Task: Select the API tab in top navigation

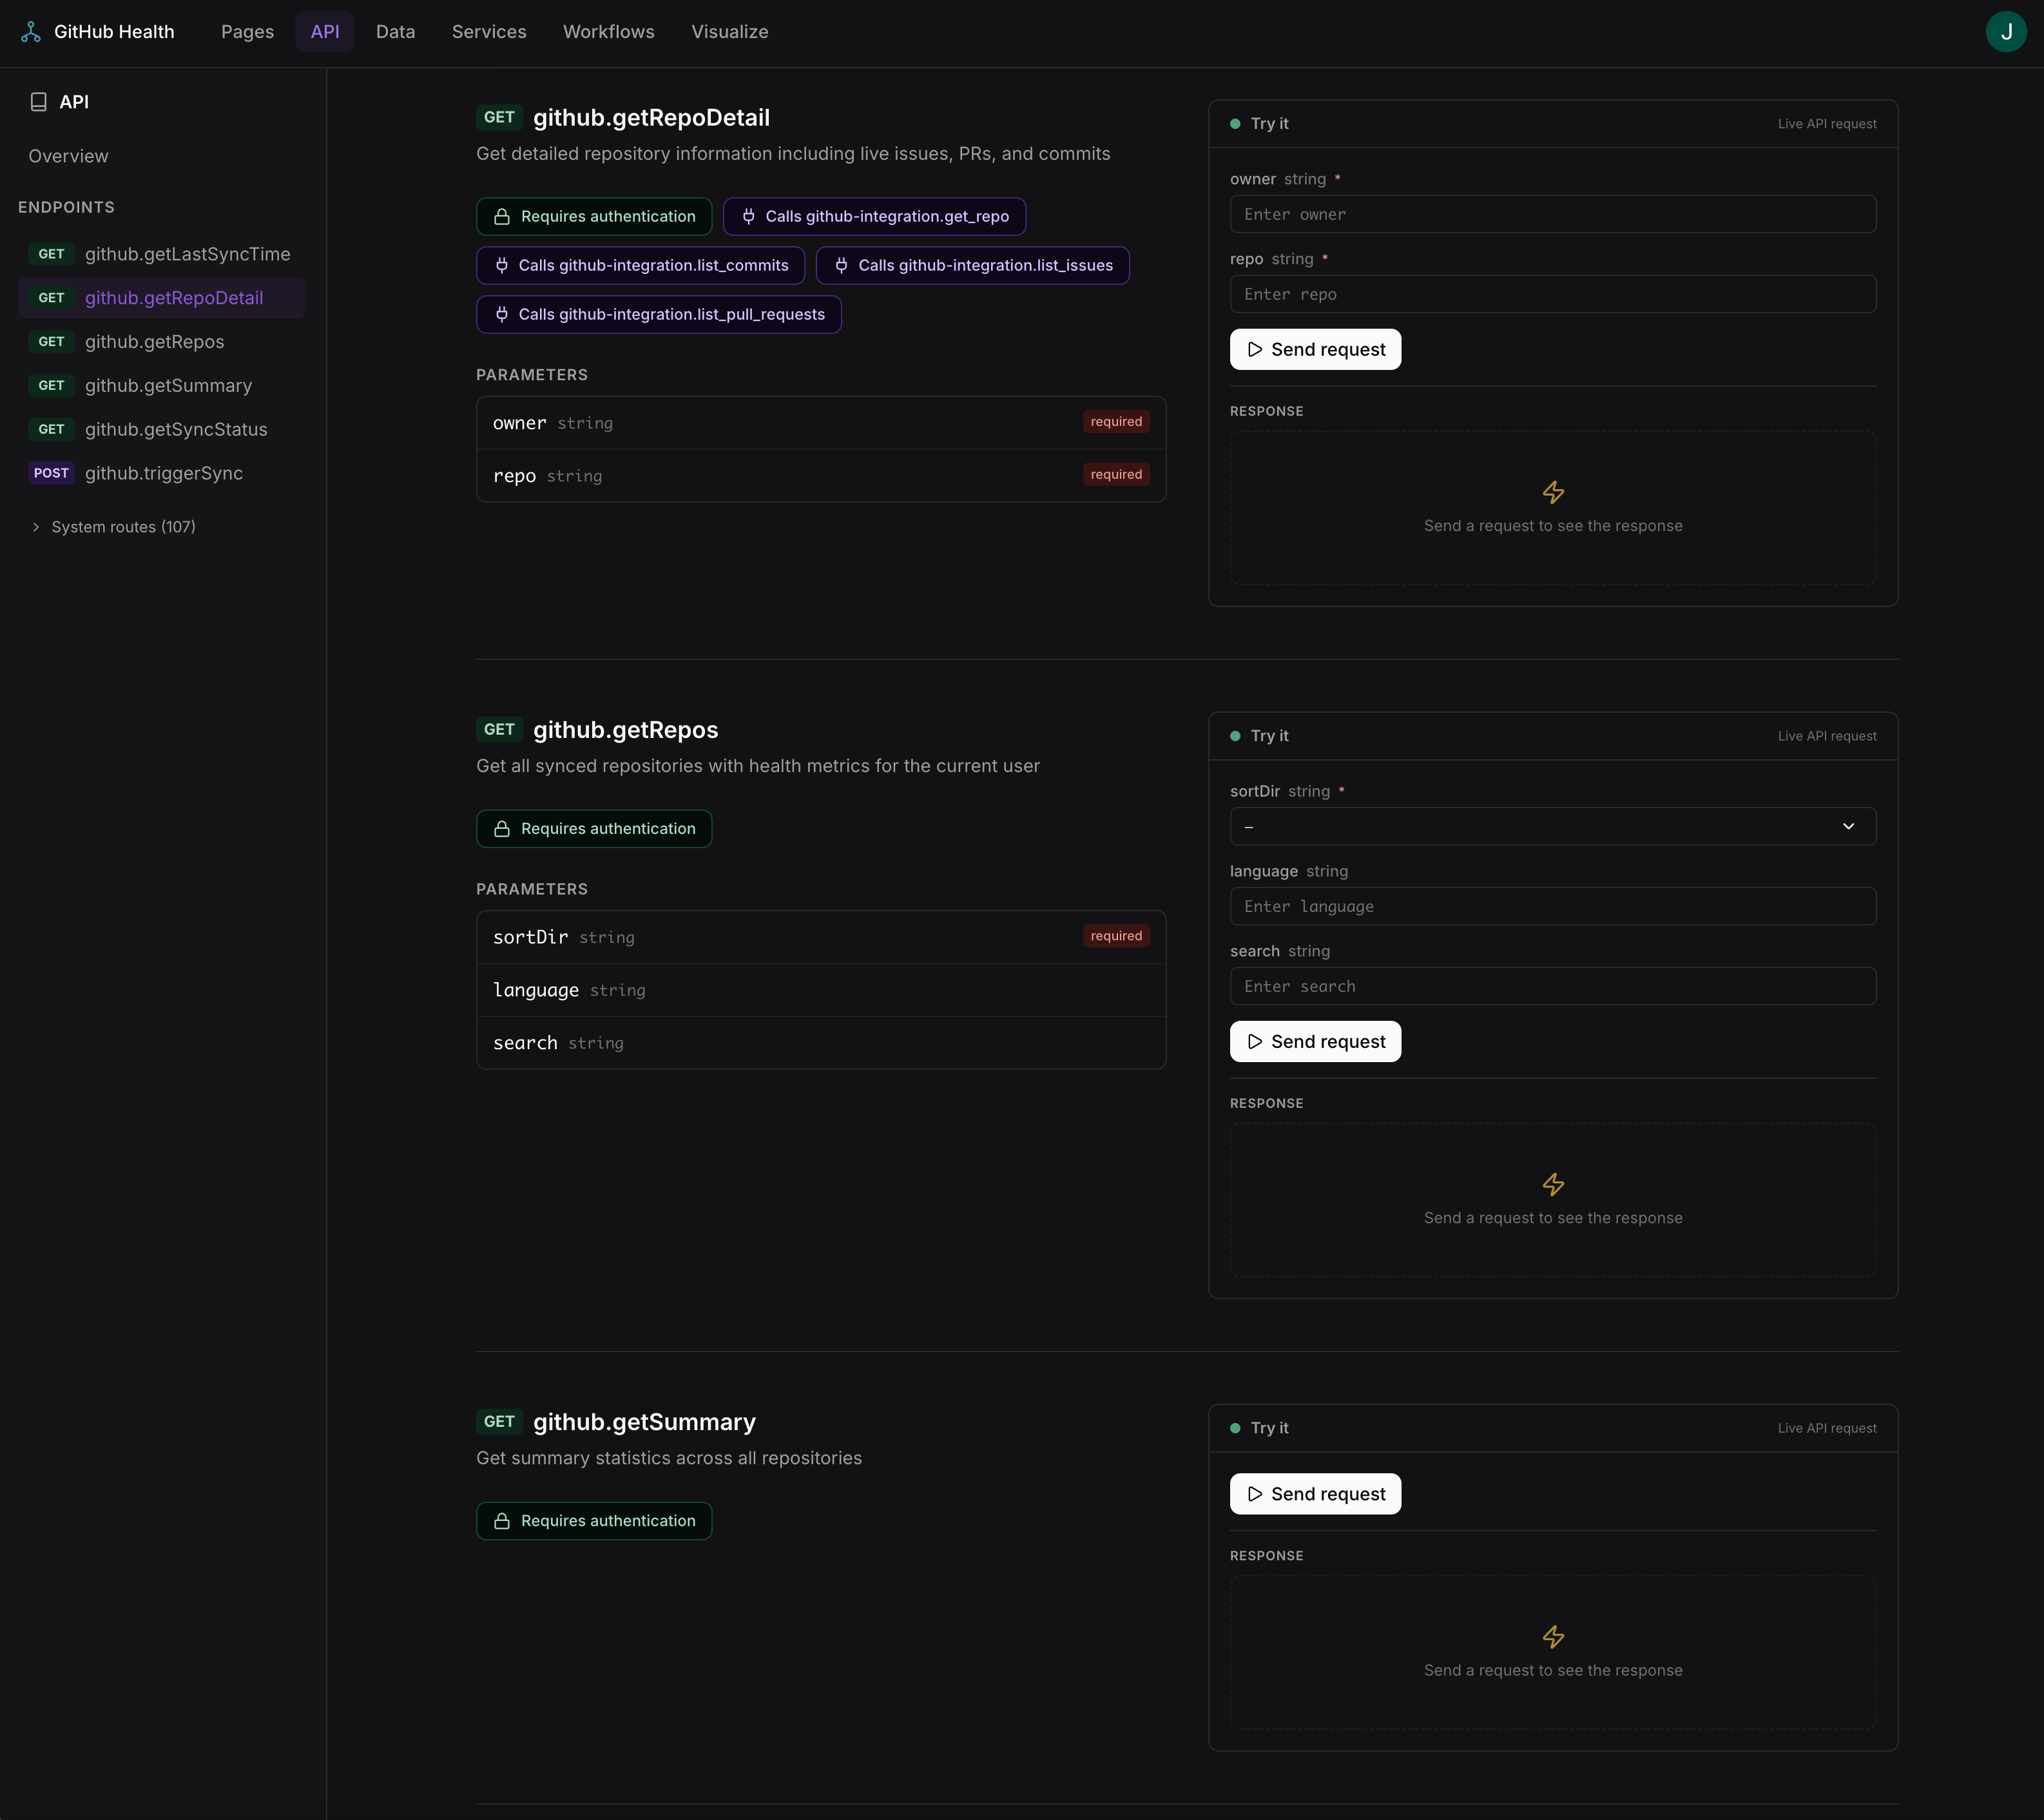Action: (x=325, y=32)
